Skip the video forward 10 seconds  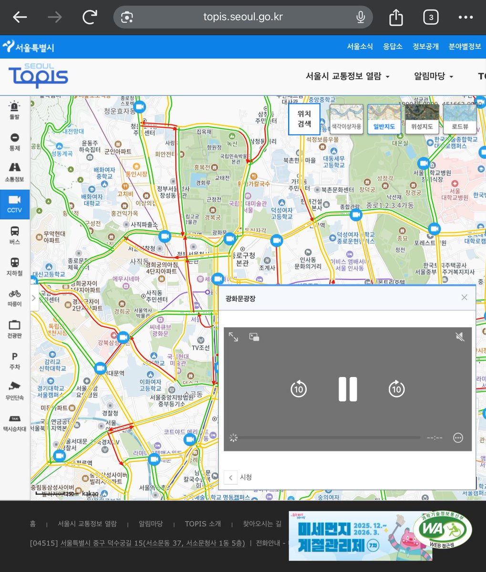(x=396, y=389)
